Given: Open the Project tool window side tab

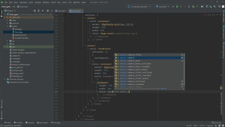Looking at the screenshot, I should click(1, 13).
